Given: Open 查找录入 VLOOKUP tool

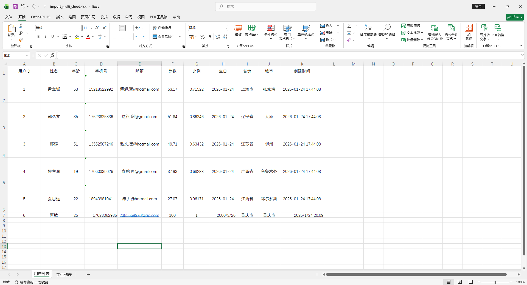Looking at the screenshot, I should click(435, 32).
